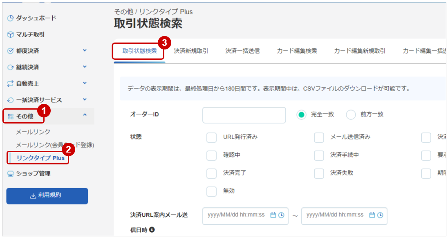Open メールリンク(会員カード登録) sidebar link
Image resolution: width=448 pixels, height=238 pixels.
tap(55, 145)
